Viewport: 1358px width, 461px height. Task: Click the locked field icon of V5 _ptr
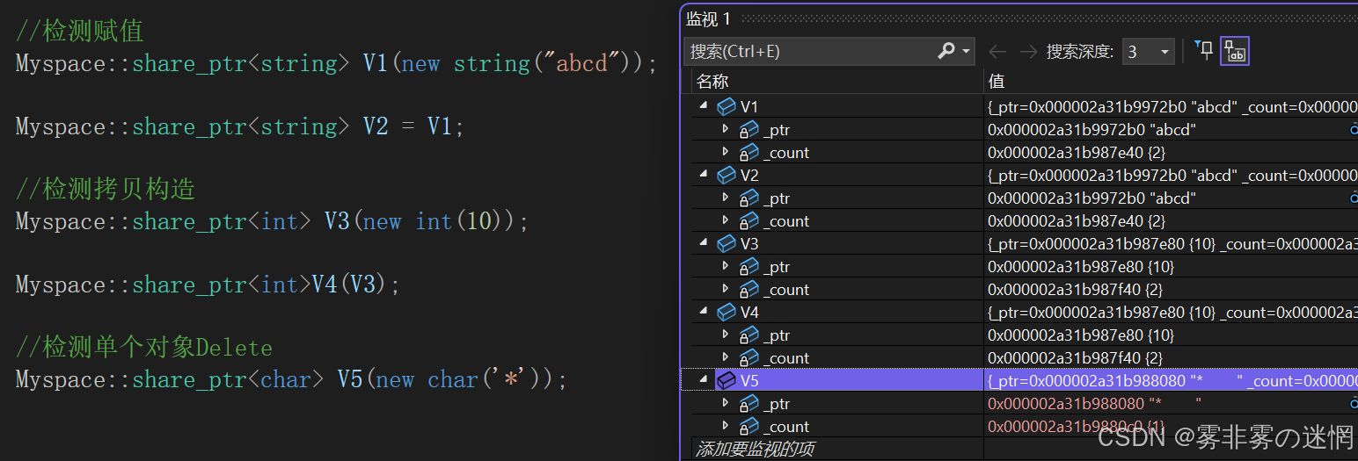pyautogui.click(x=748, y=403)
